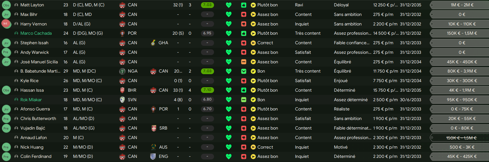Click the green heart icon on Kyle Rice's row
This screenshot has height=162, width=489.
(228, 81)
